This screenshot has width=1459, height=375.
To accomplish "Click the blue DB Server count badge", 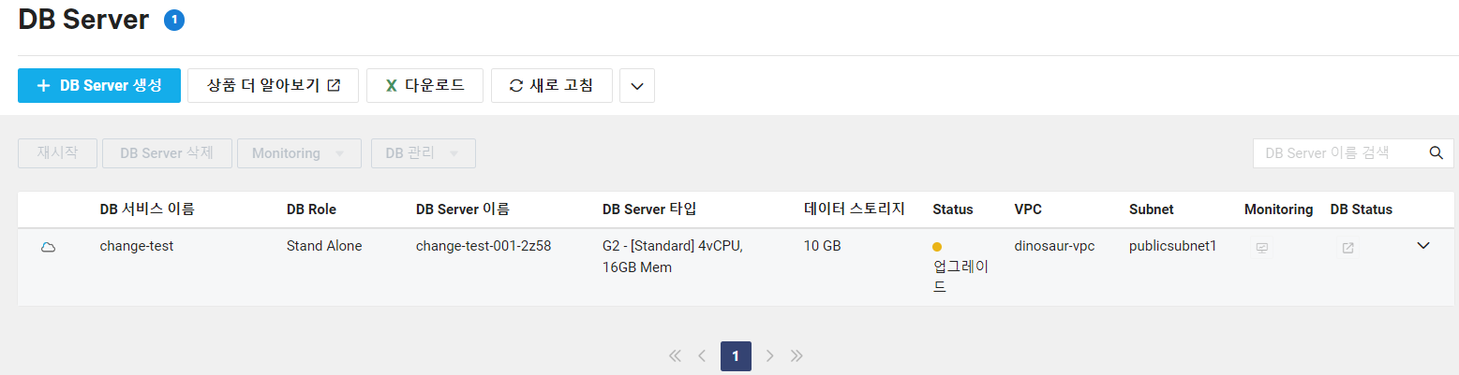I will (x=174, y=20).
